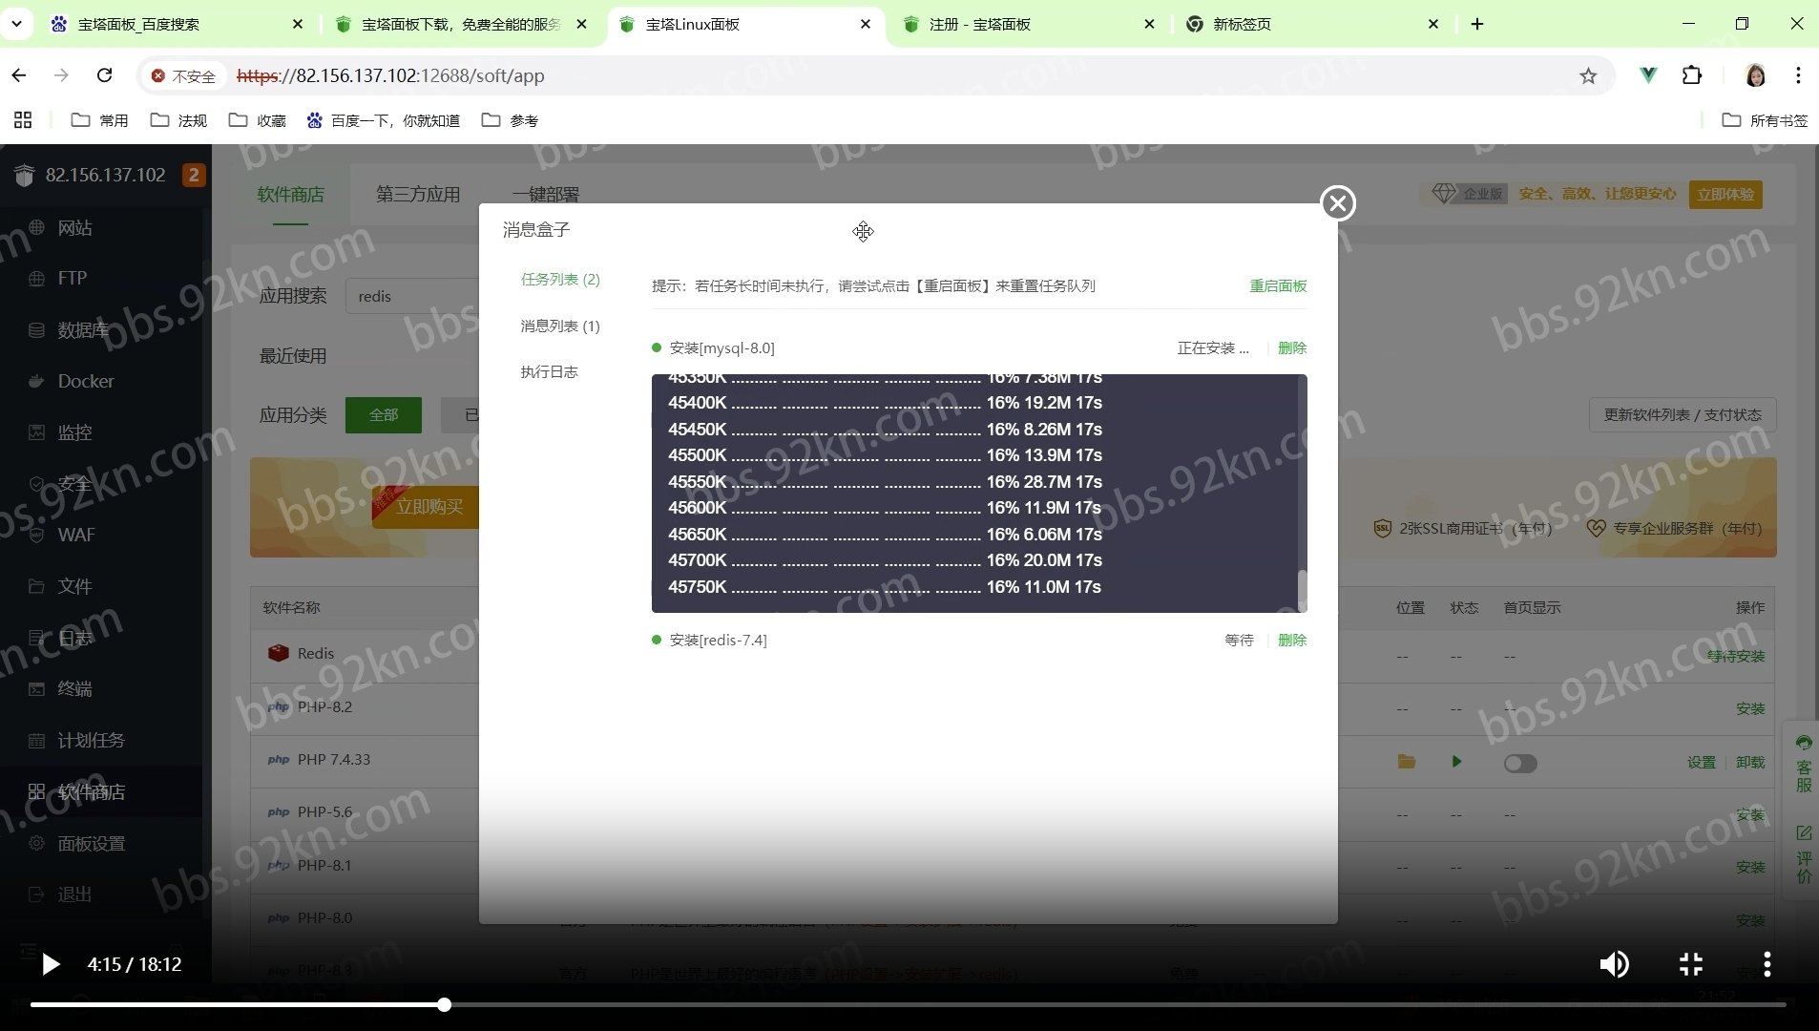
Task: Open the browser extensions puzzle icon
Action: [1692, 75]
